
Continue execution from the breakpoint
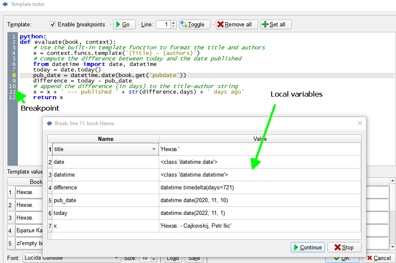point(307,247)
